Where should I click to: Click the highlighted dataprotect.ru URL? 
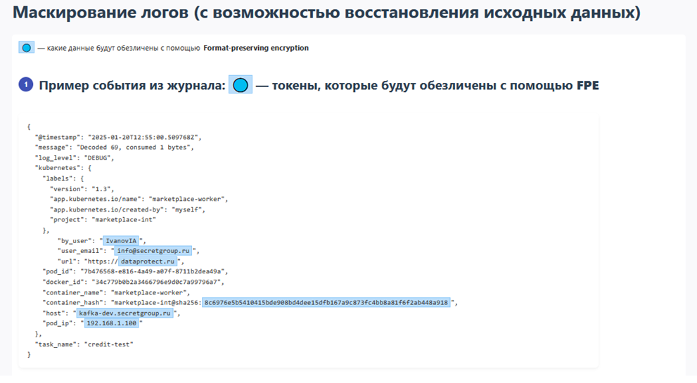tap(148, 261)
